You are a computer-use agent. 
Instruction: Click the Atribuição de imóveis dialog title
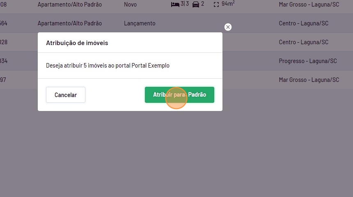coord(77,43)
